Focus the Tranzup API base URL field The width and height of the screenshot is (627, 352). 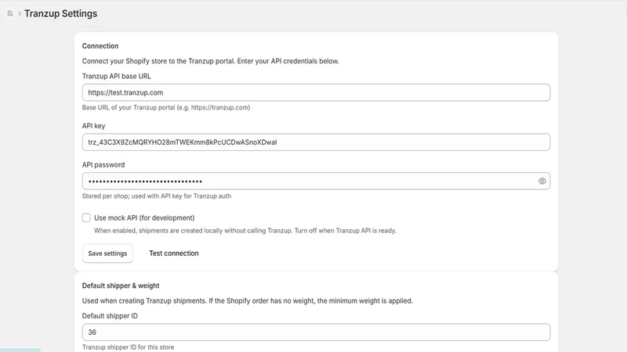point(316,92)
